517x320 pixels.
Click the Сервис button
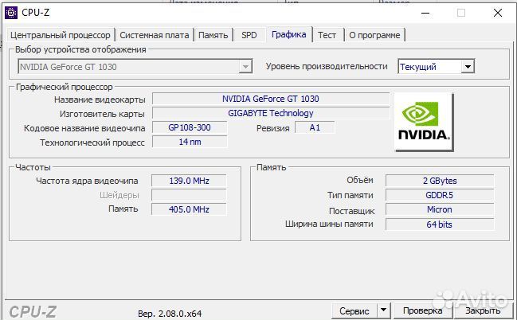click(x=354, y=310)
